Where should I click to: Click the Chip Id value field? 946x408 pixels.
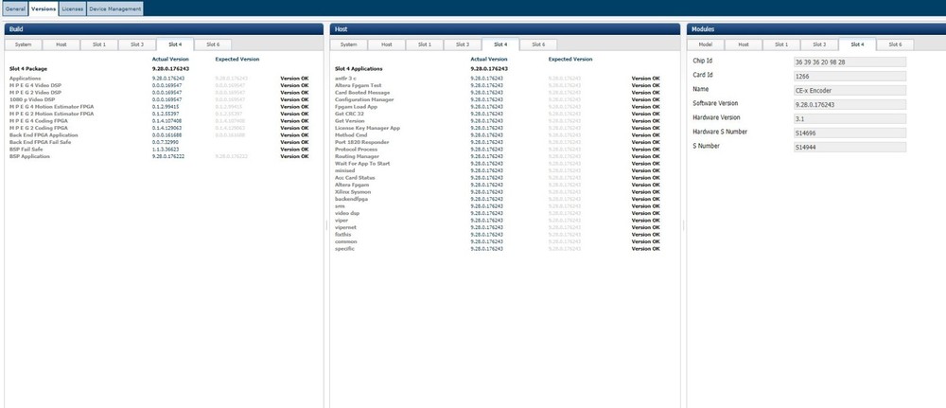(x=850, y=62)
